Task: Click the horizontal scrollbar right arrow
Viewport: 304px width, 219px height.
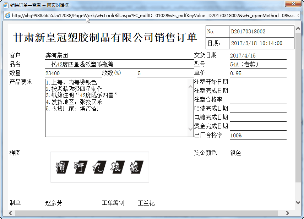Action: point(287,213)
